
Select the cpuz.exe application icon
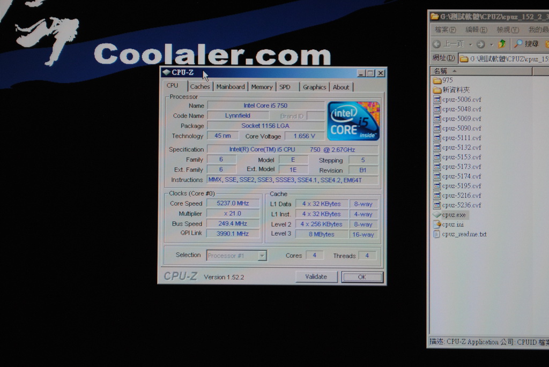[437, 214]
